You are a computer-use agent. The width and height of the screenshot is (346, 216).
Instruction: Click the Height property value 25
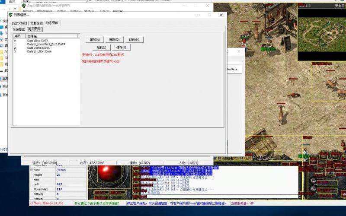coord(70,175)
